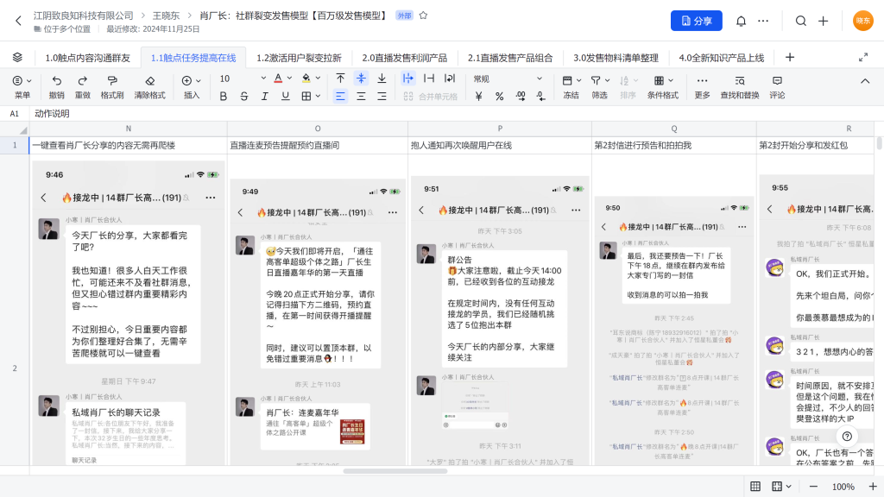Viewport: 884px width, 497px height.
Task: Toggle italic formatting
Action: (x=264, y=97)
